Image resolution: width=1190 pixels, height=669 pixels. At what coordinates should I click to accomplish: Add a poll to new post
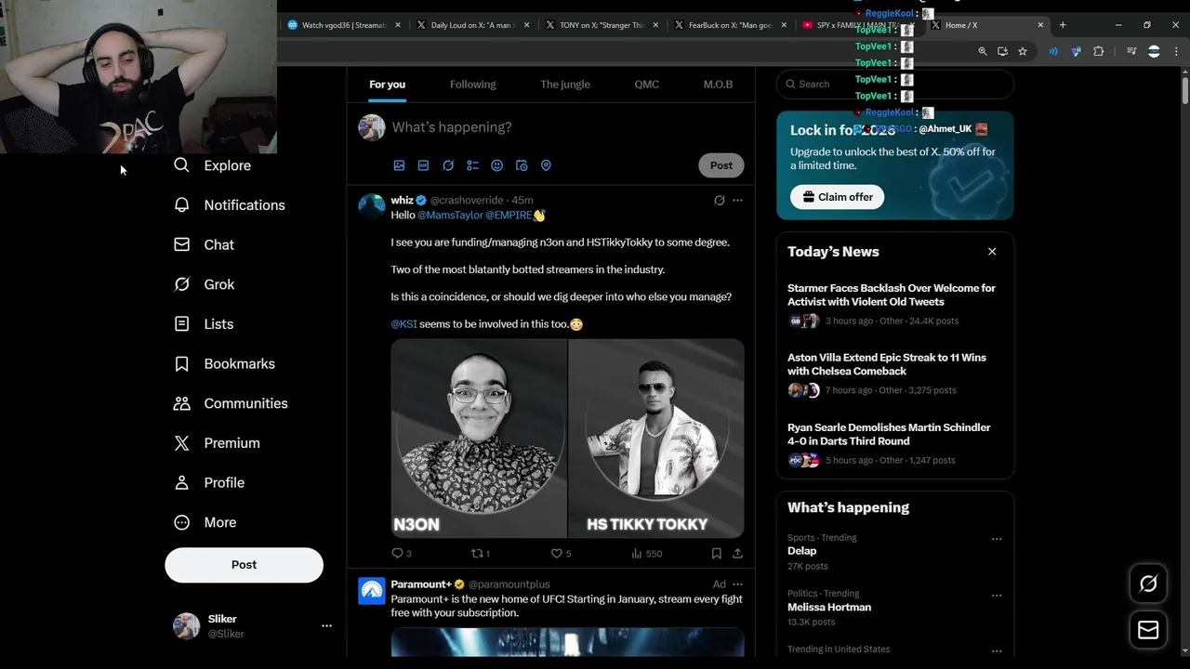472,165
